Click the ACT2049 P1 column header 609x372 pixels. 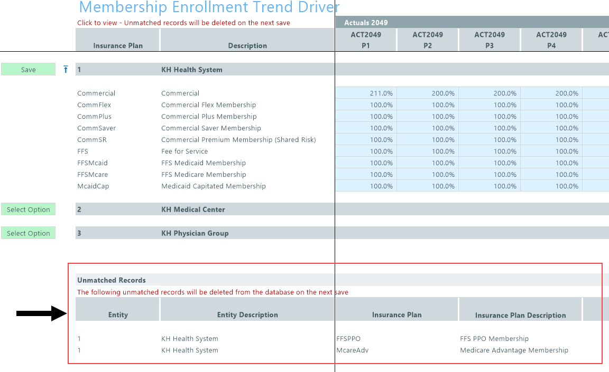pyautogui.click(x=366, y=40)
